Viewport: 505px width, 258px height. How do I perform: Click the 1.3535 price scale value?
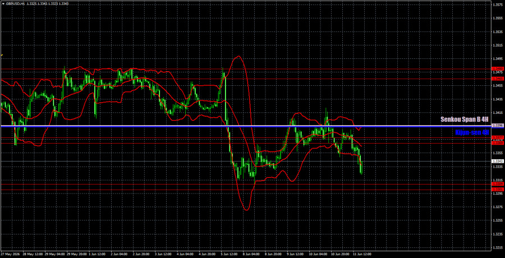coord(497,32)
